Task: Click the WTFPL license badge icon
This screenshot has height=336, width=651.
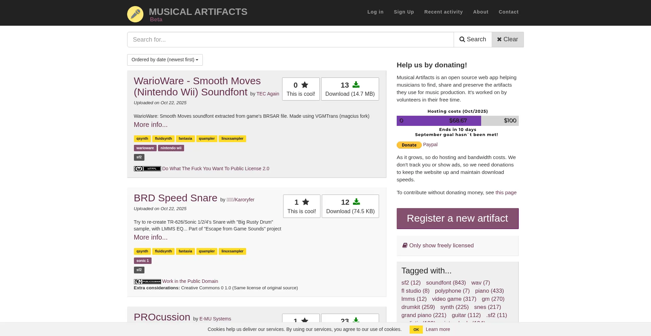Action: [x=147, y=169]
